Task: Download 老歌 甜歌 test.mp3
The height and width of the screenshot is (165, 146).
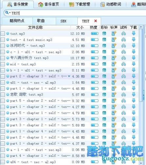Action: 134,95
